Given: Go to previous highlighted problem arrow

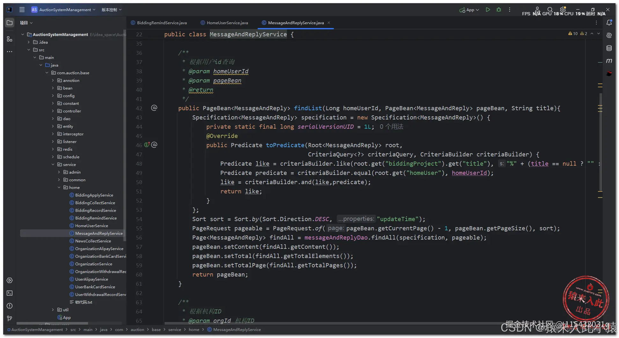Looking at the screenshot, I should pyautogui.click(x=592, y=33).
